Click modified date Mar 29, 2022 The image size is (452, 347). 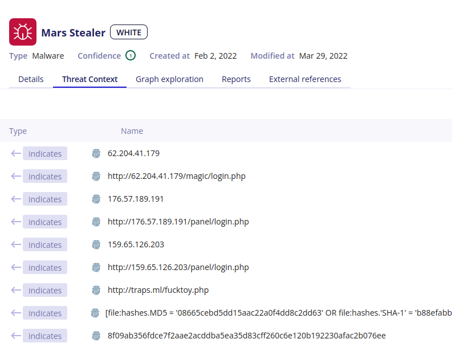coord(323,56)
